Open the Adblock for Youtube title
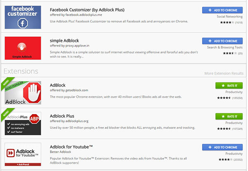Screen dimensions: 248x171 [71, 147]
